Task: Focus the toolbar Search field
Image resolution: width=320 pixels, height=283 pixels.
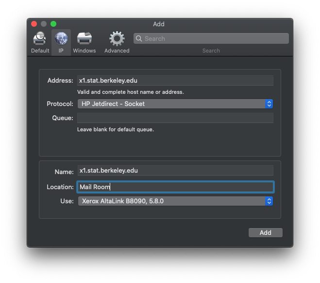Action: click(x=214, y=39)
